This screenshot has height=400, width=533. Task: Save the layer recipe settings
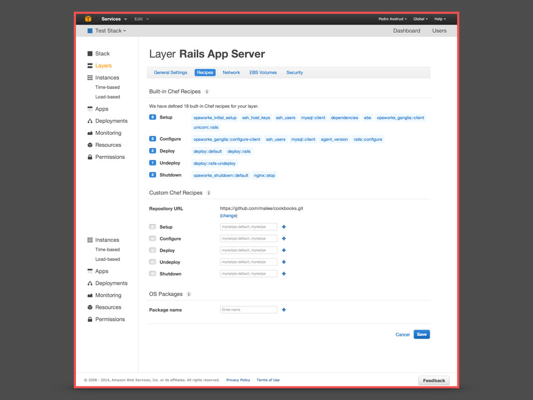[x=422, y=334]
